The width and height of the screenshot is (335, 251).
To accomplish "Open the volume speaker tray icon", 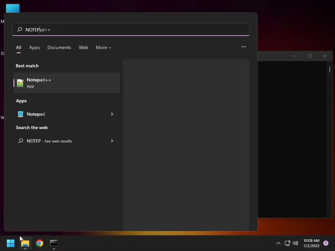I will (295, 243).
